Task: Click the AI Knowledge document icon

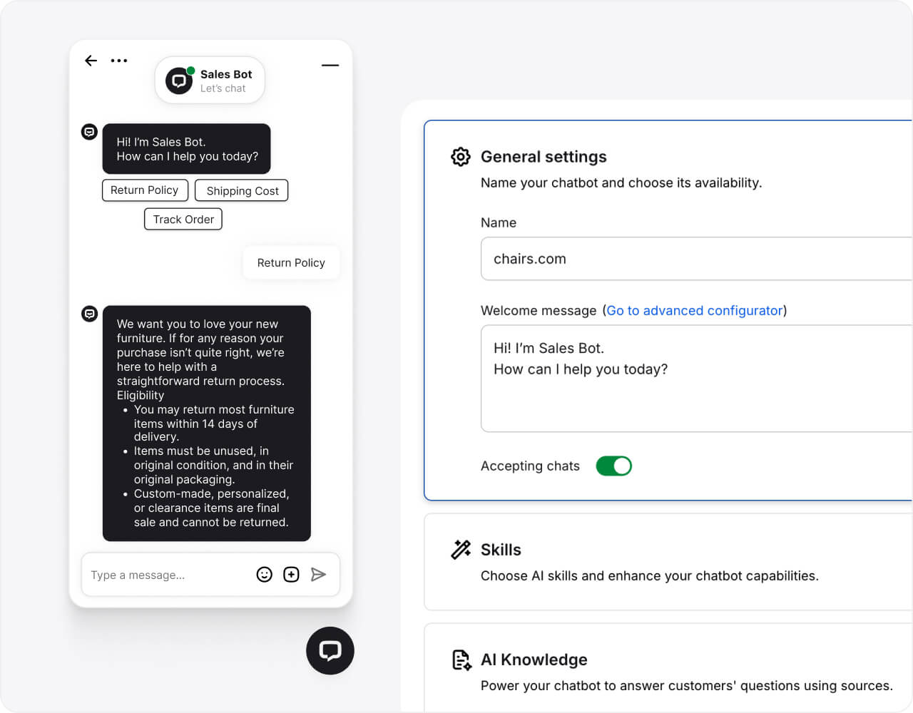Action: [x=461, y=660]
